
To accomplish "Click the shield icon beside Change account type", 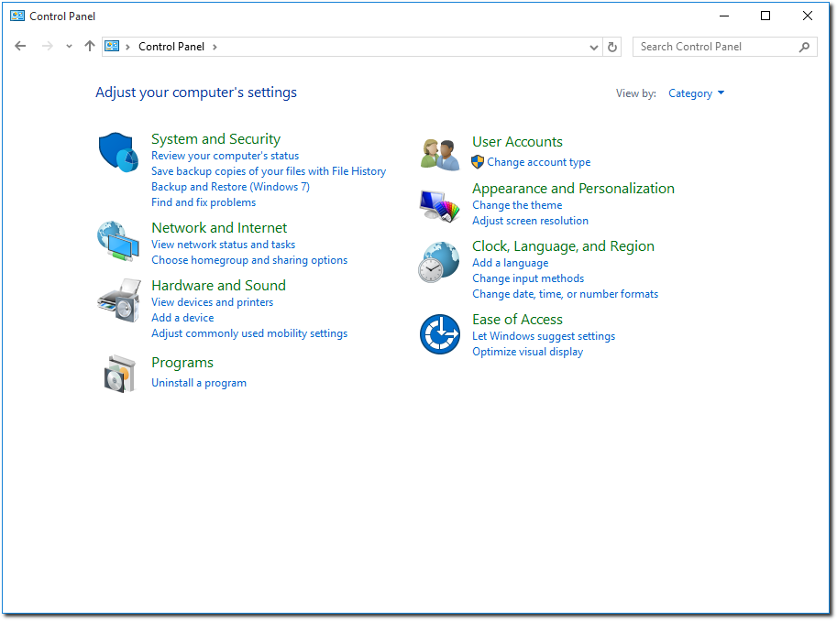I will point(478,161).
